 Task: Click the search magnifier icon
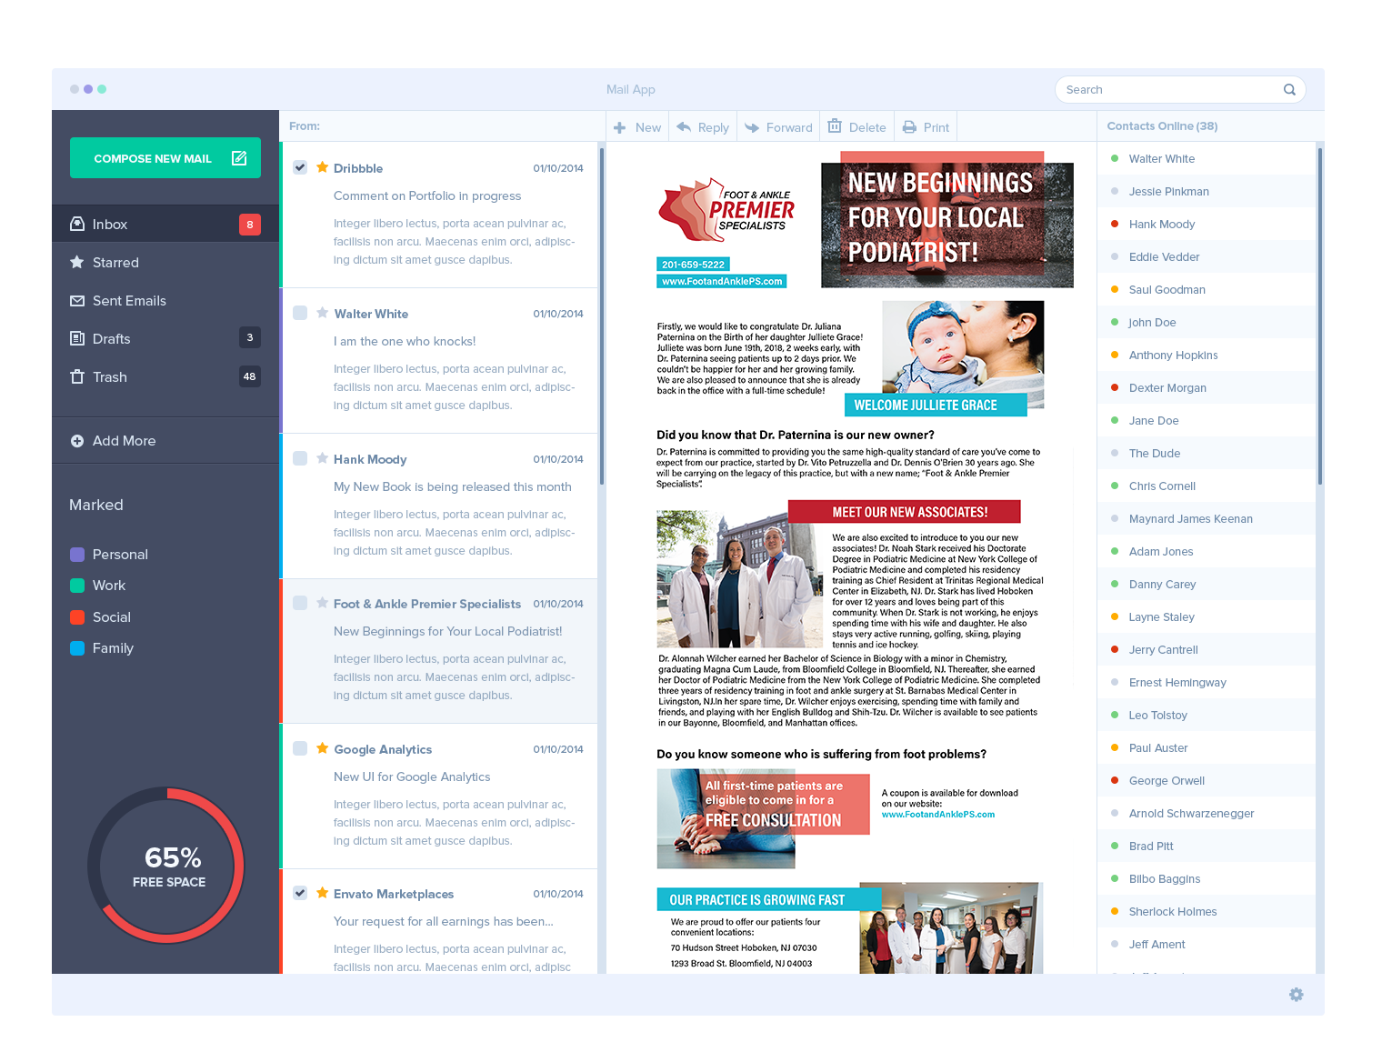click(1289, 89)
